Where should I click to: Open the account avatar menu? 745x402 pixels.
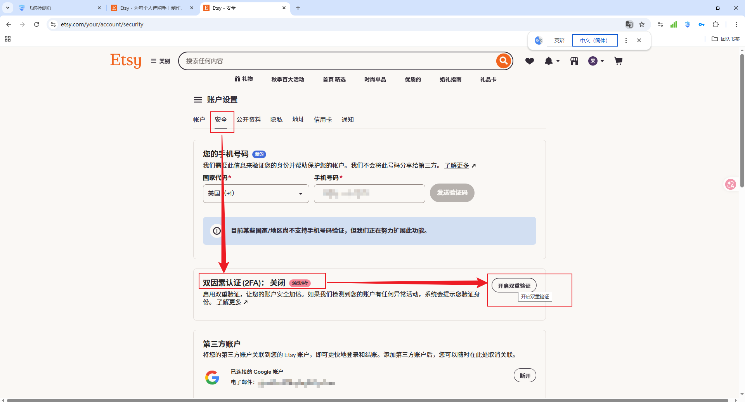pyautogui.click(x=596, y=61)
